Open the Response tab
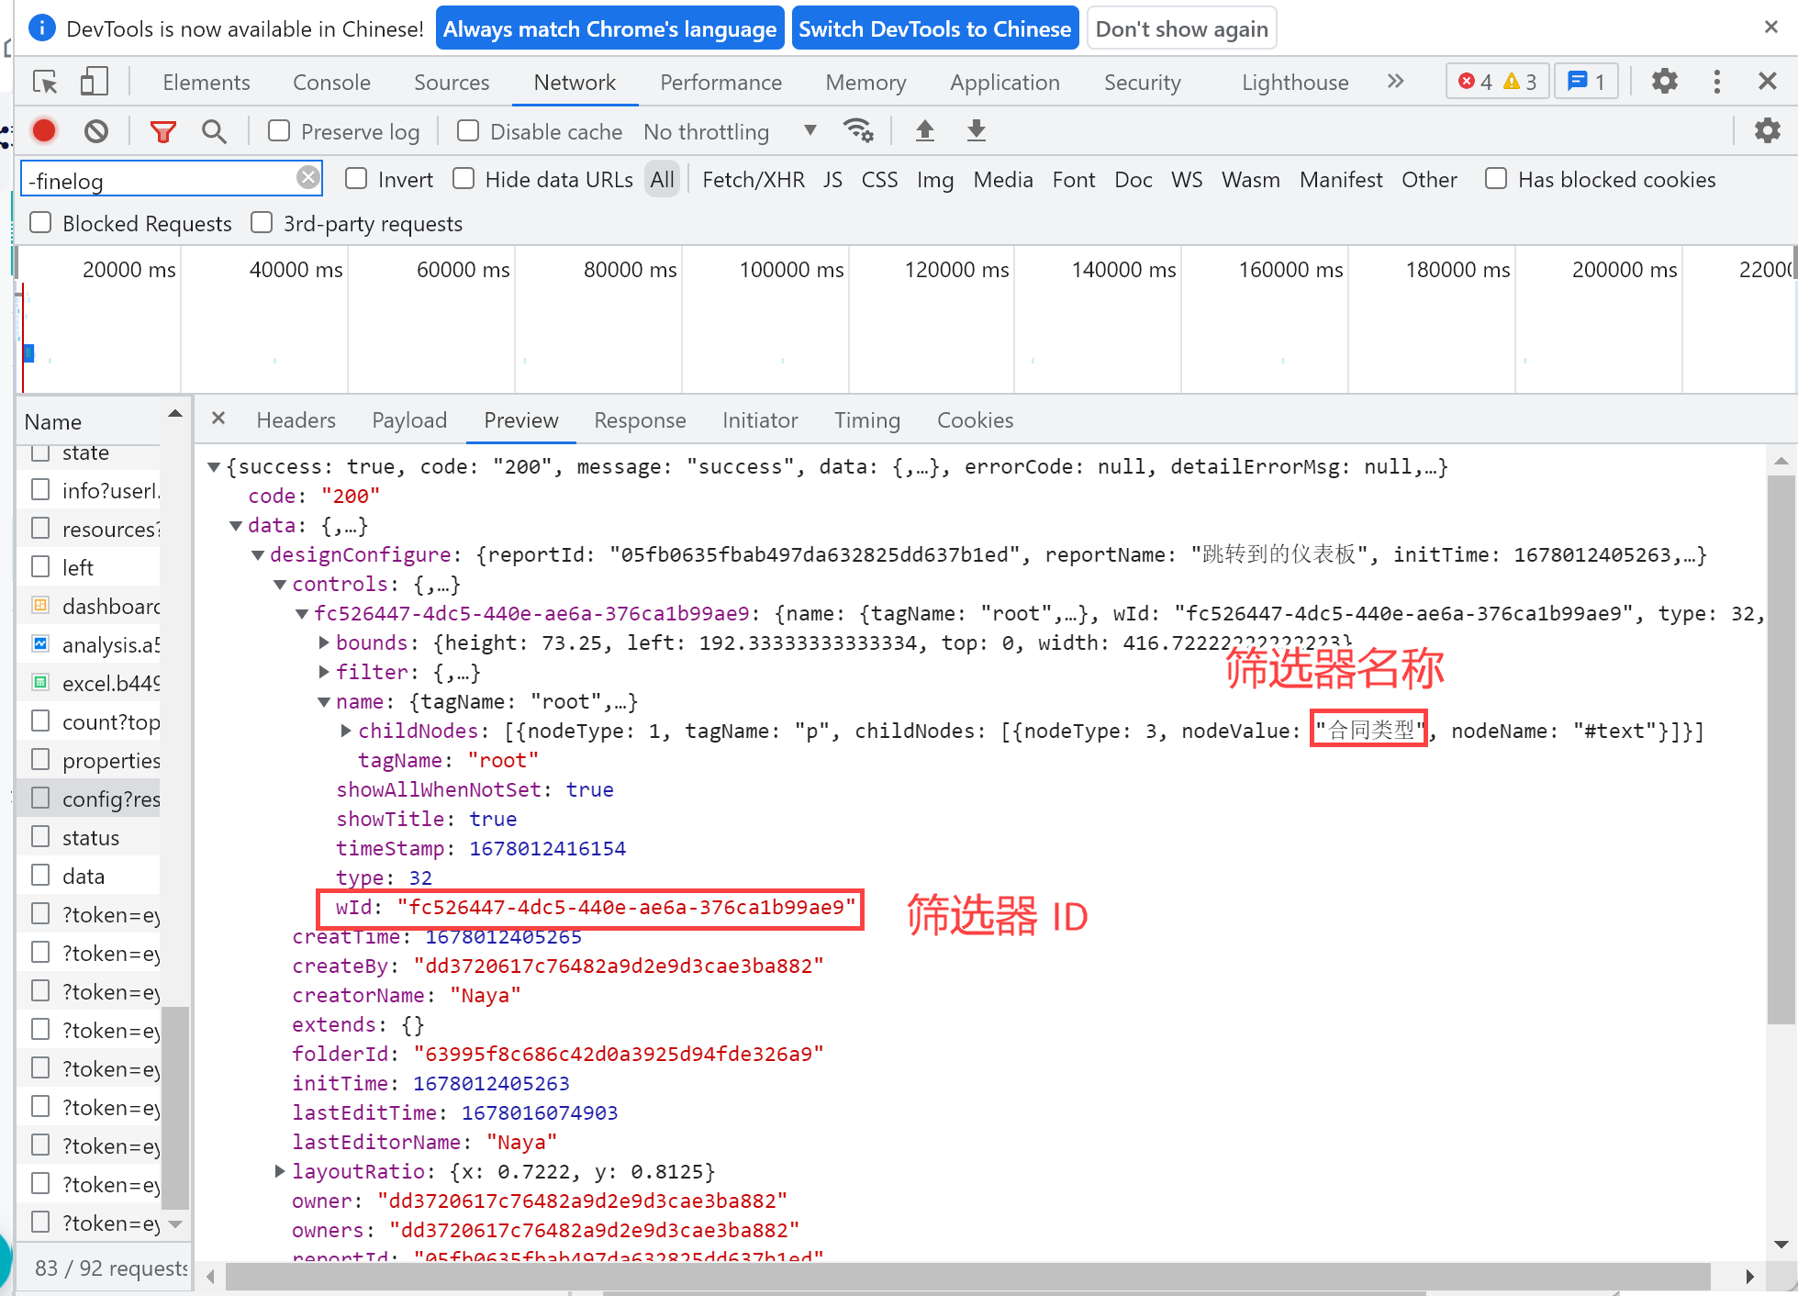The width and height of the screenshot is (1798, 1296). [640, 420]
